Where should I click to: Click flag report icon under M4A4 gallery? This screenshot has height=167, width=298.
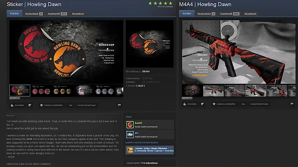(x=292, y=104)
